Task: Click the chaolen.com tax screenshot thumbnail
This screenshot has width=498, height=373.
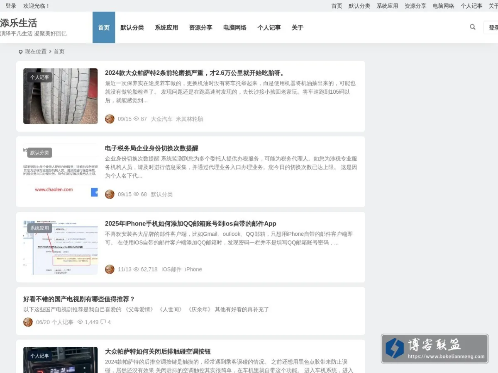Action: tap(61, 171)
